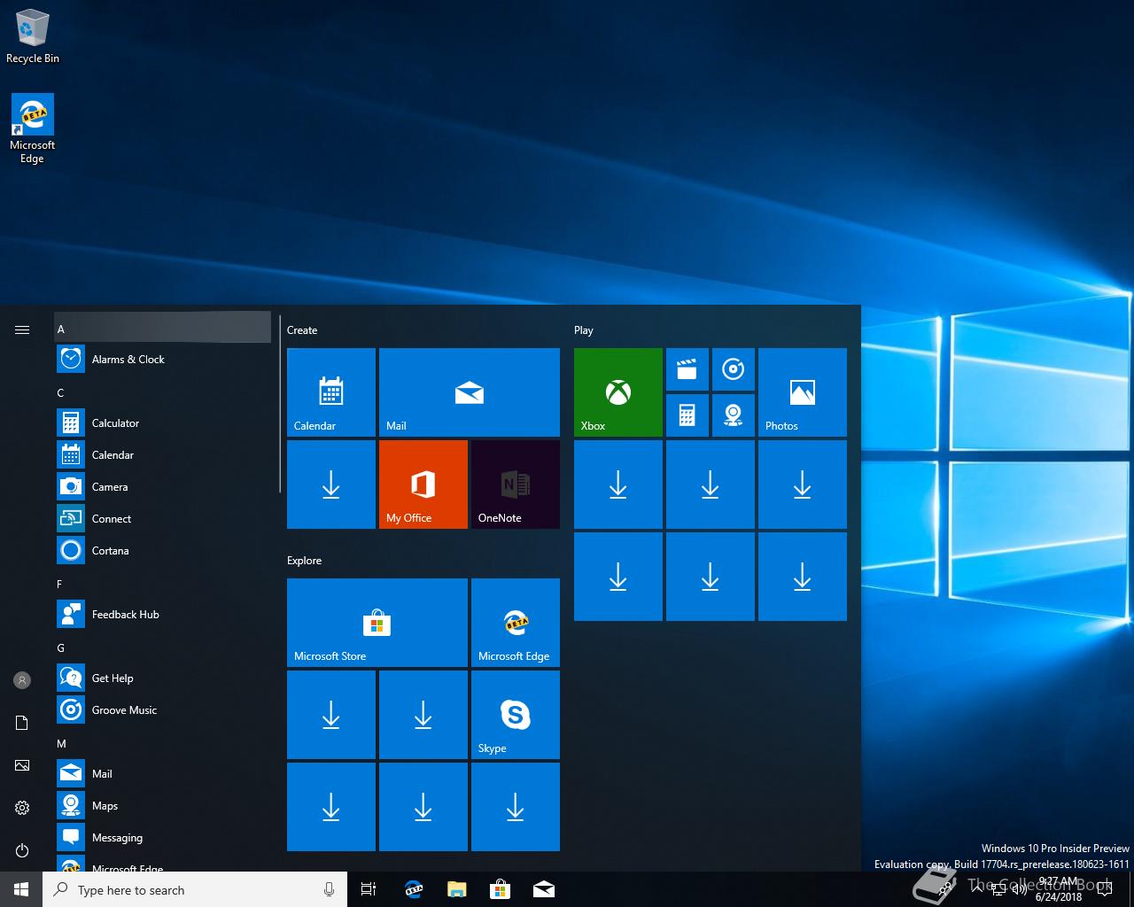Open the small Movies & TV tile
This screenshot has width=1134, height=907.
click(687, 369)
